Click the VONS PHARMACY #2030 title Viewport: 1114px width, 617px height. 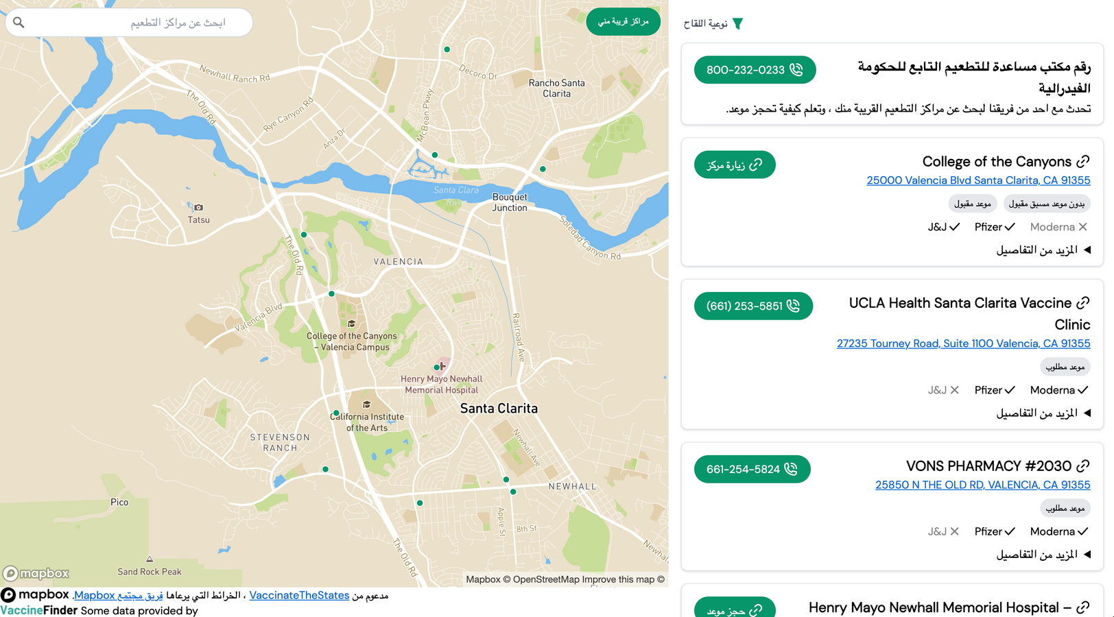tap(988, 466)
